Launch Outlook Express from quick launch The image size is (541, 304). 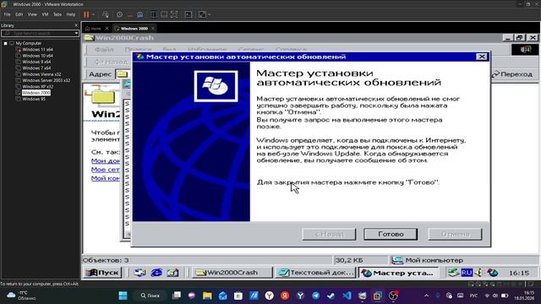(x=172, y=273)
